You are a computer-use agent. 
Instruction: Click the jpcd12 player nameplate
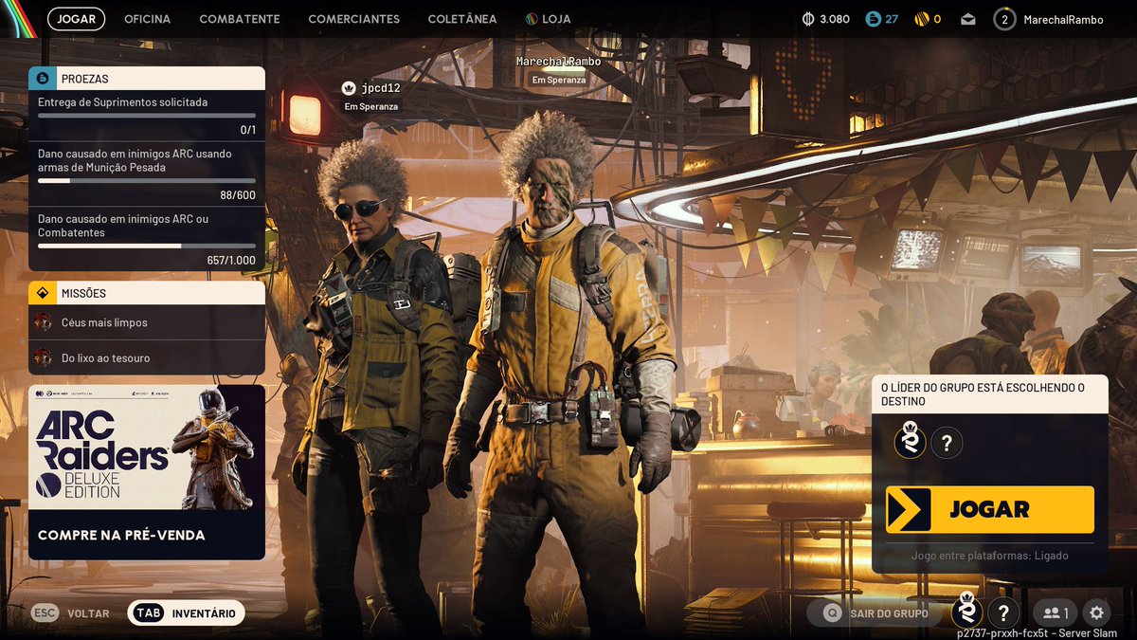(382, 88)
